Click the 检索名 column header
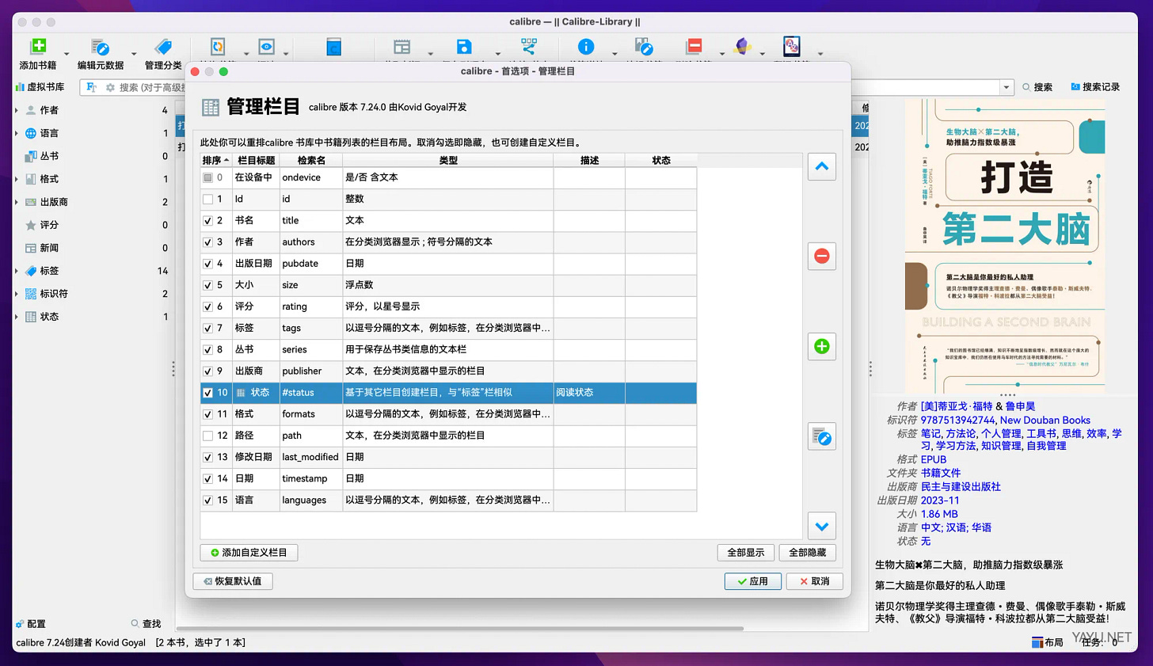This screenshot has width=1153, height=666. coord(311,160)
